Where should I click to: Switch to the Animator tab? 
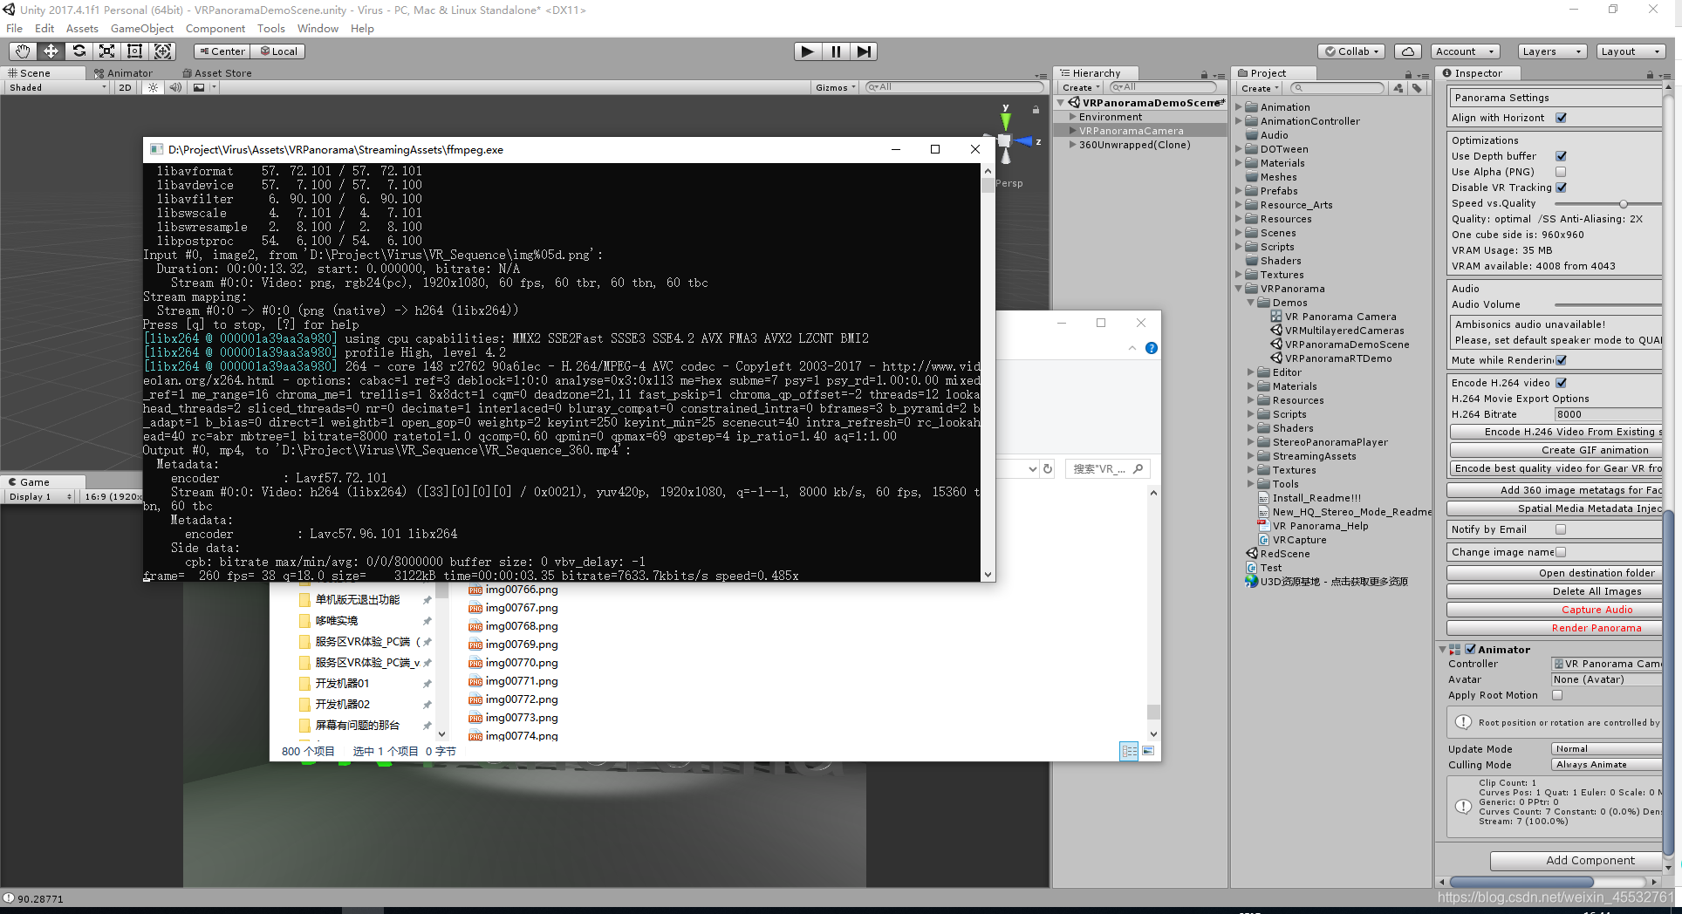tap(123, 73)
